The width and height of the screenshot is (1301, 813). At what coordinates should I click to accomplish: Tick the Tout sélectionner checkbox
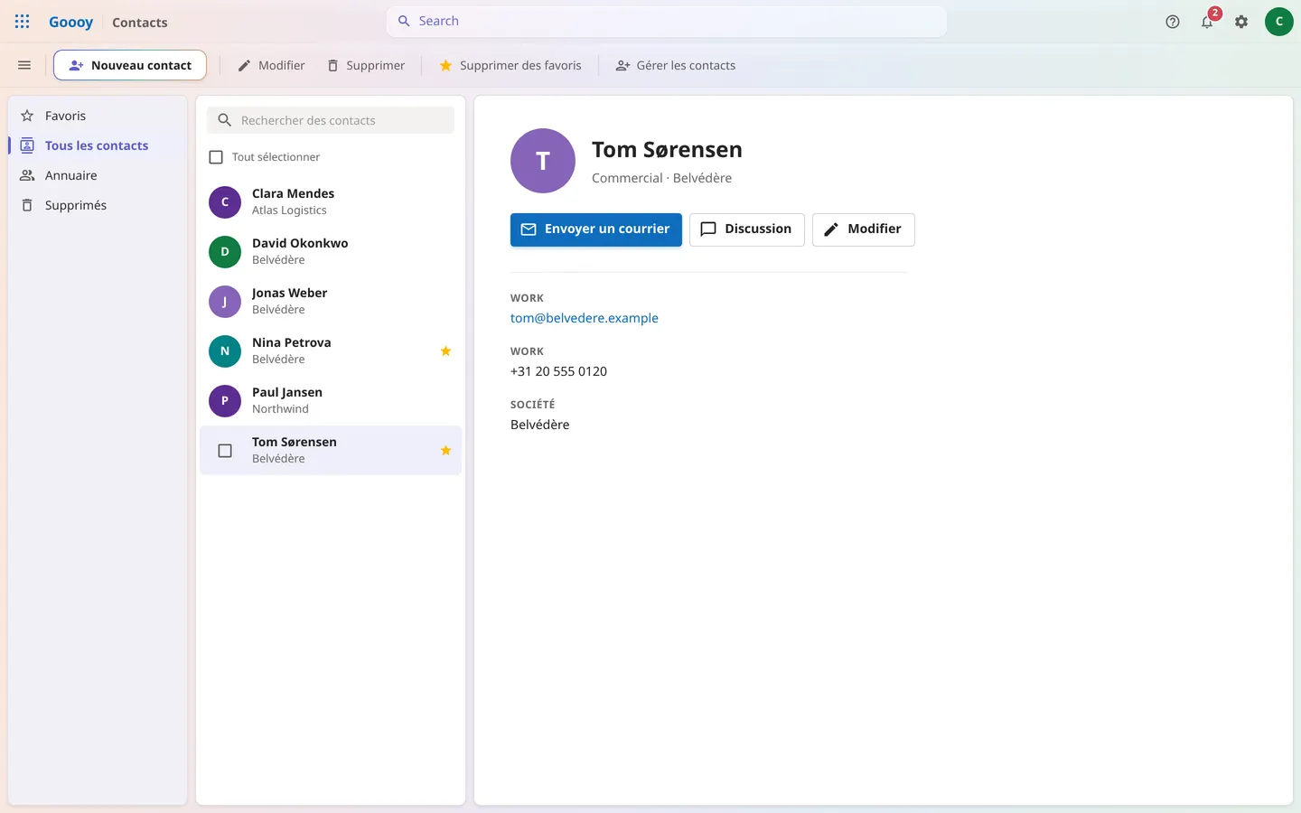tap(216, 157)
